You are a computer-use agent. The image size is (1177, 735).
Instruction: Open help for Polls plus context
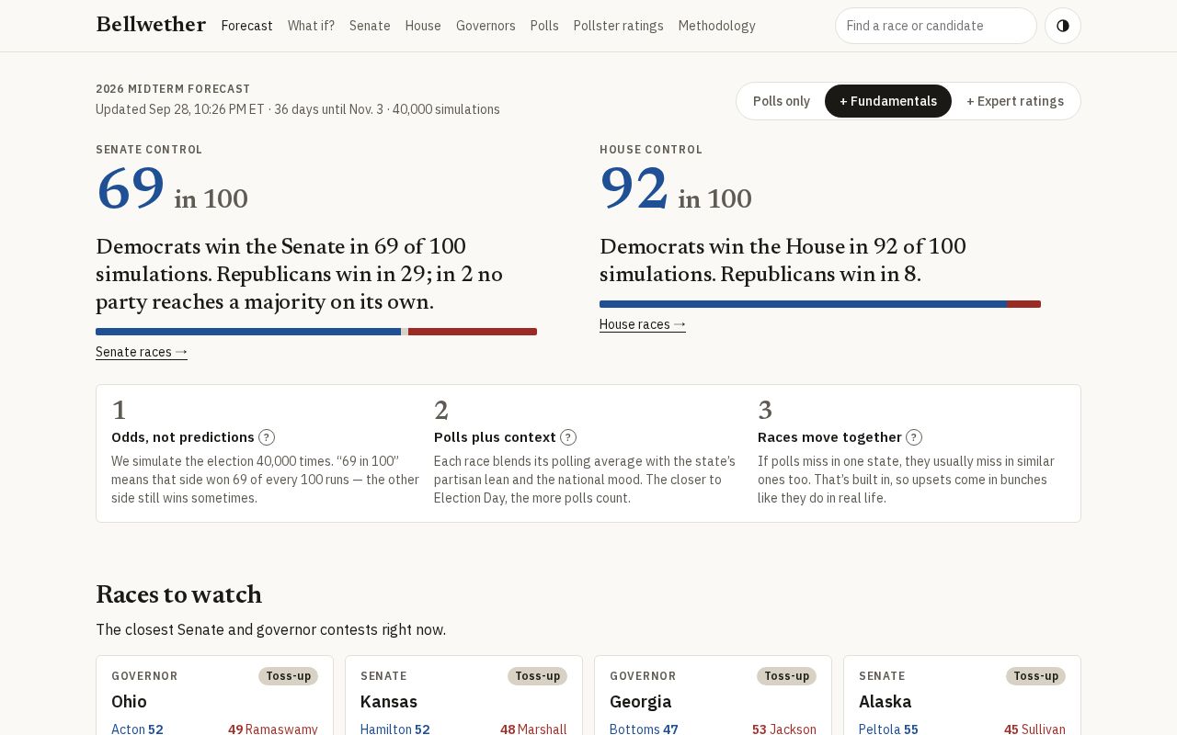pyautogui.click(x=568, y=437)
